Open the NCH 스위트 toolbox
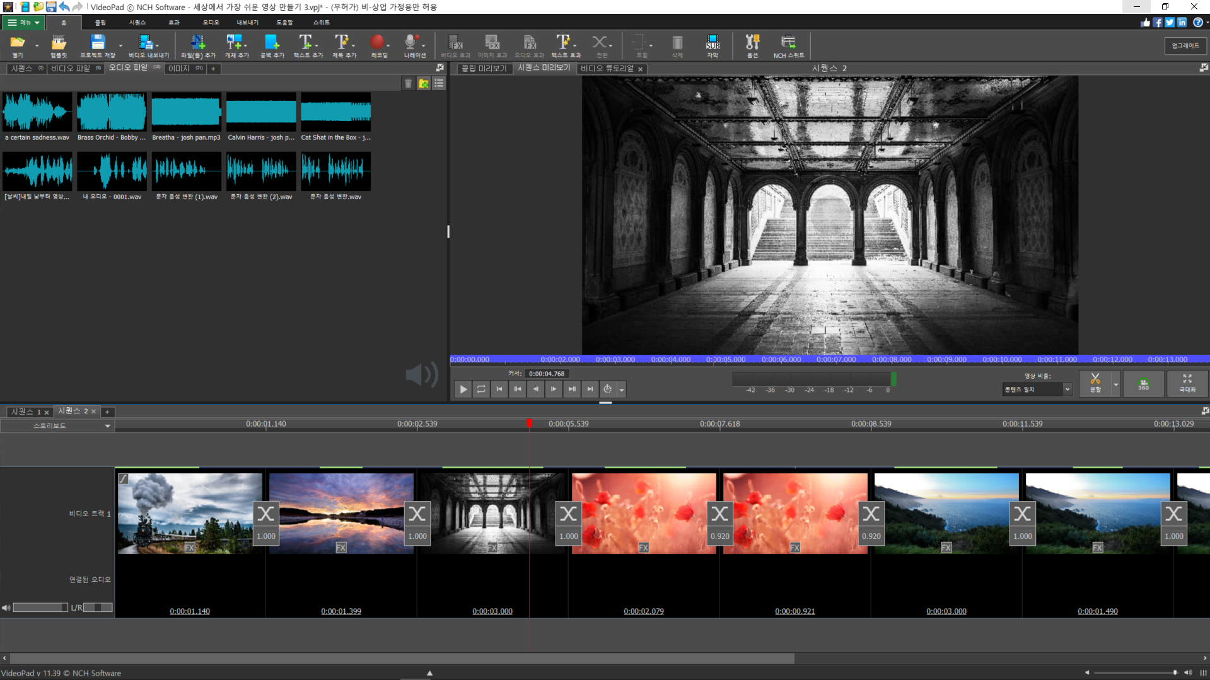1210x680 pixels. tap(788, 45)
